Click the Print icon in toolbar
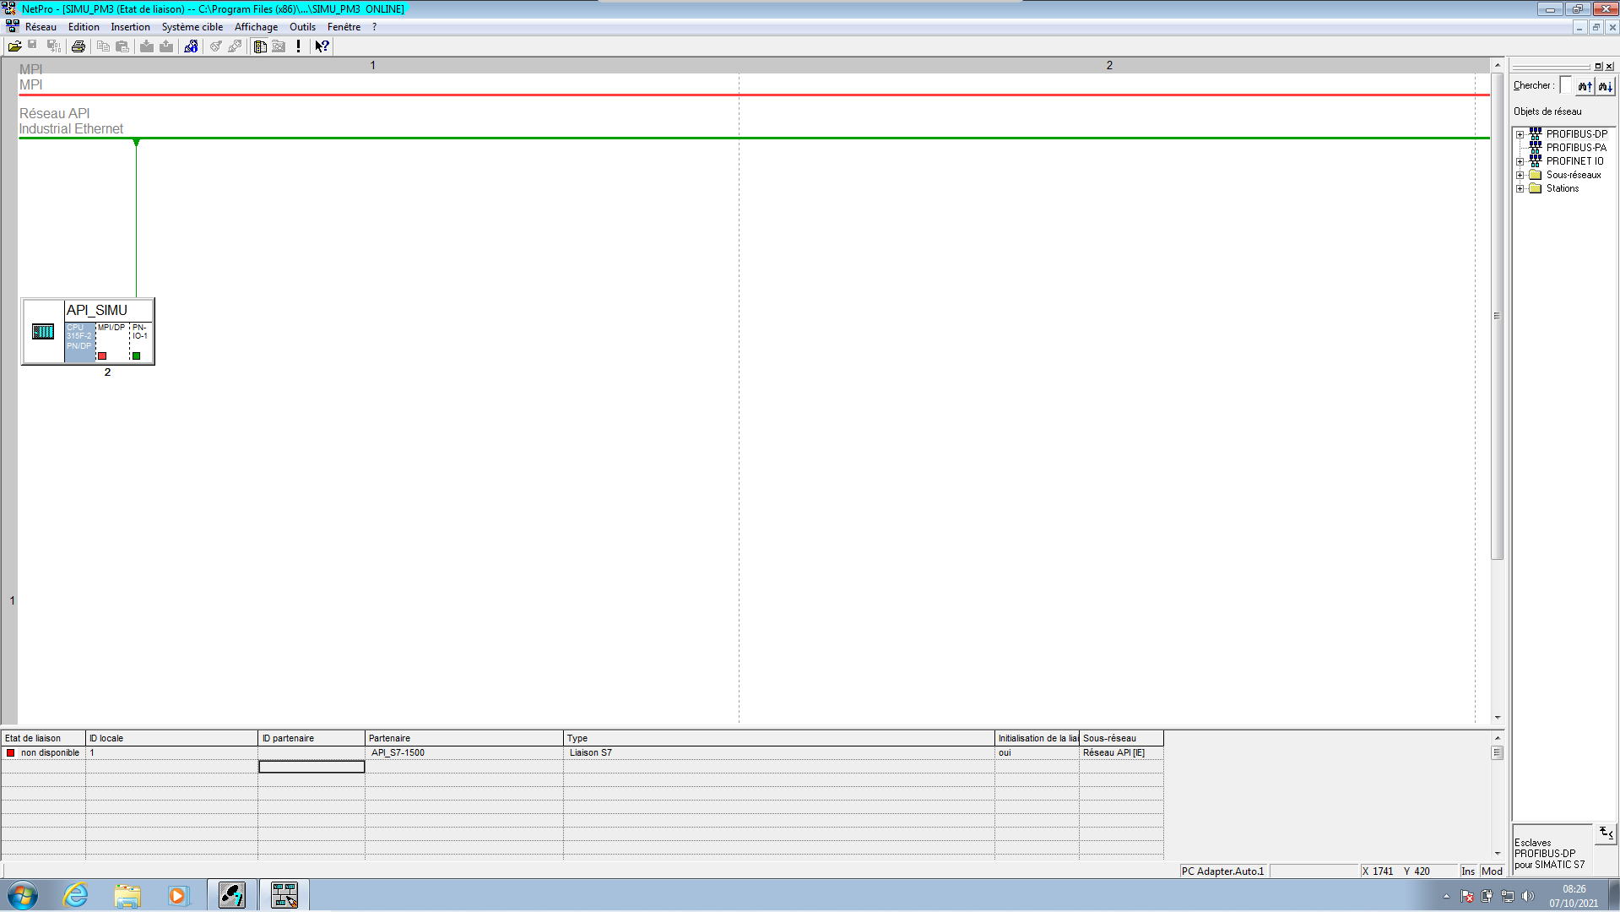Image resolution: width=1620 pixels, height=912 pixels. [x=79, y=46]
